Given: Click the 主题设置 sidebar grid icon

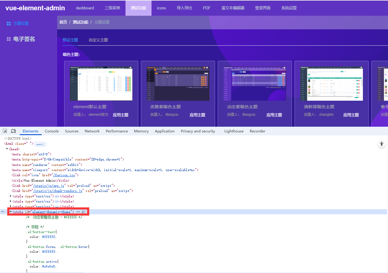Looking at the screenshot, I should tap(8, 23).
